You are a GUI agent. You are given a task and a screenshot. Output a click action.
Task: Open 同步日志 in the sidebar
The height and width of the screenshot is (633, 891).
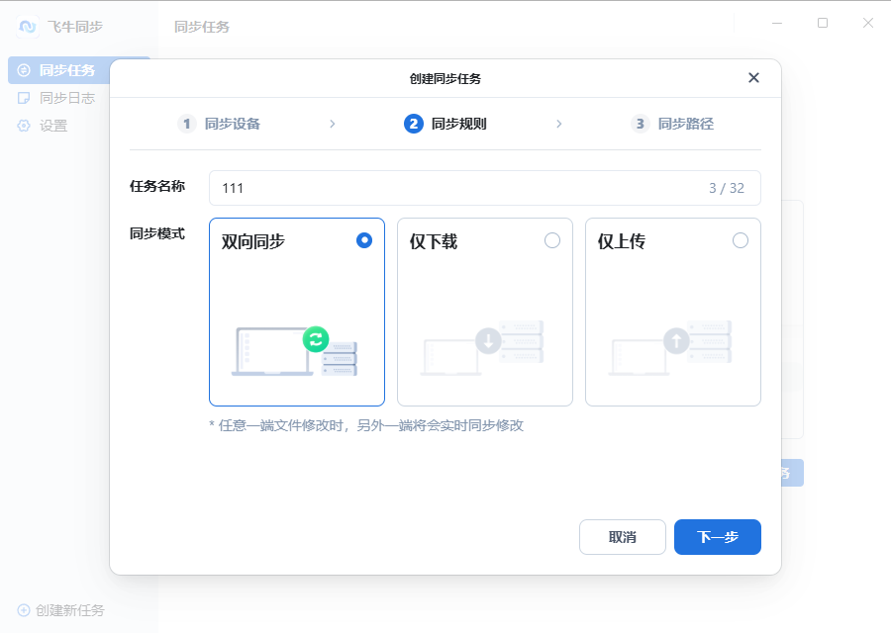(x=56, y=98)
